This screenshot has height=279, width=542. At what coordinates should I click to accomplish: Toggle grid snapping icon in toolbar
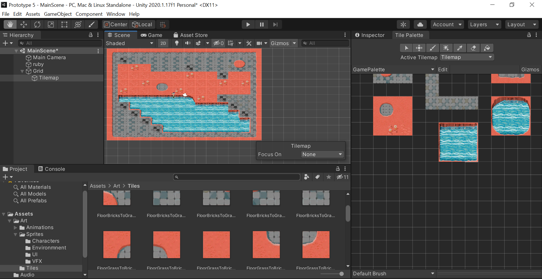pos(163,25)
